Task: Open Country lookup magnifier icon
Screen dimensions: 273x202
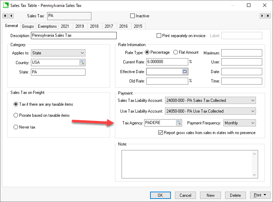Action: [82, 63]
